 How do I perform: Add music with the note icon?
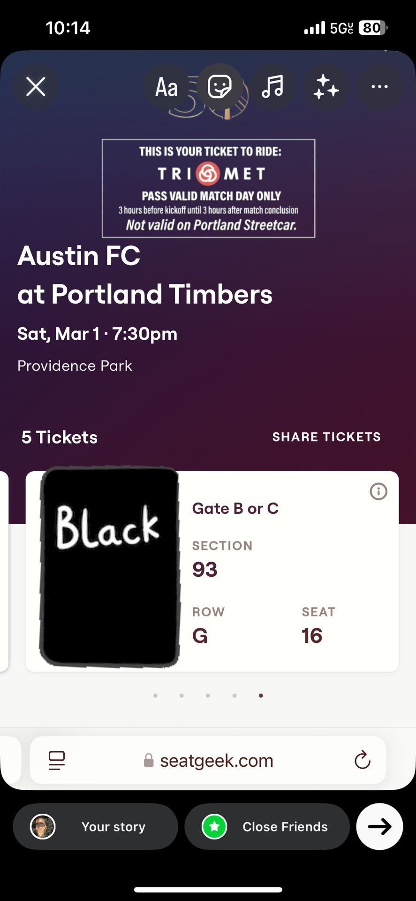coord(272,87)
